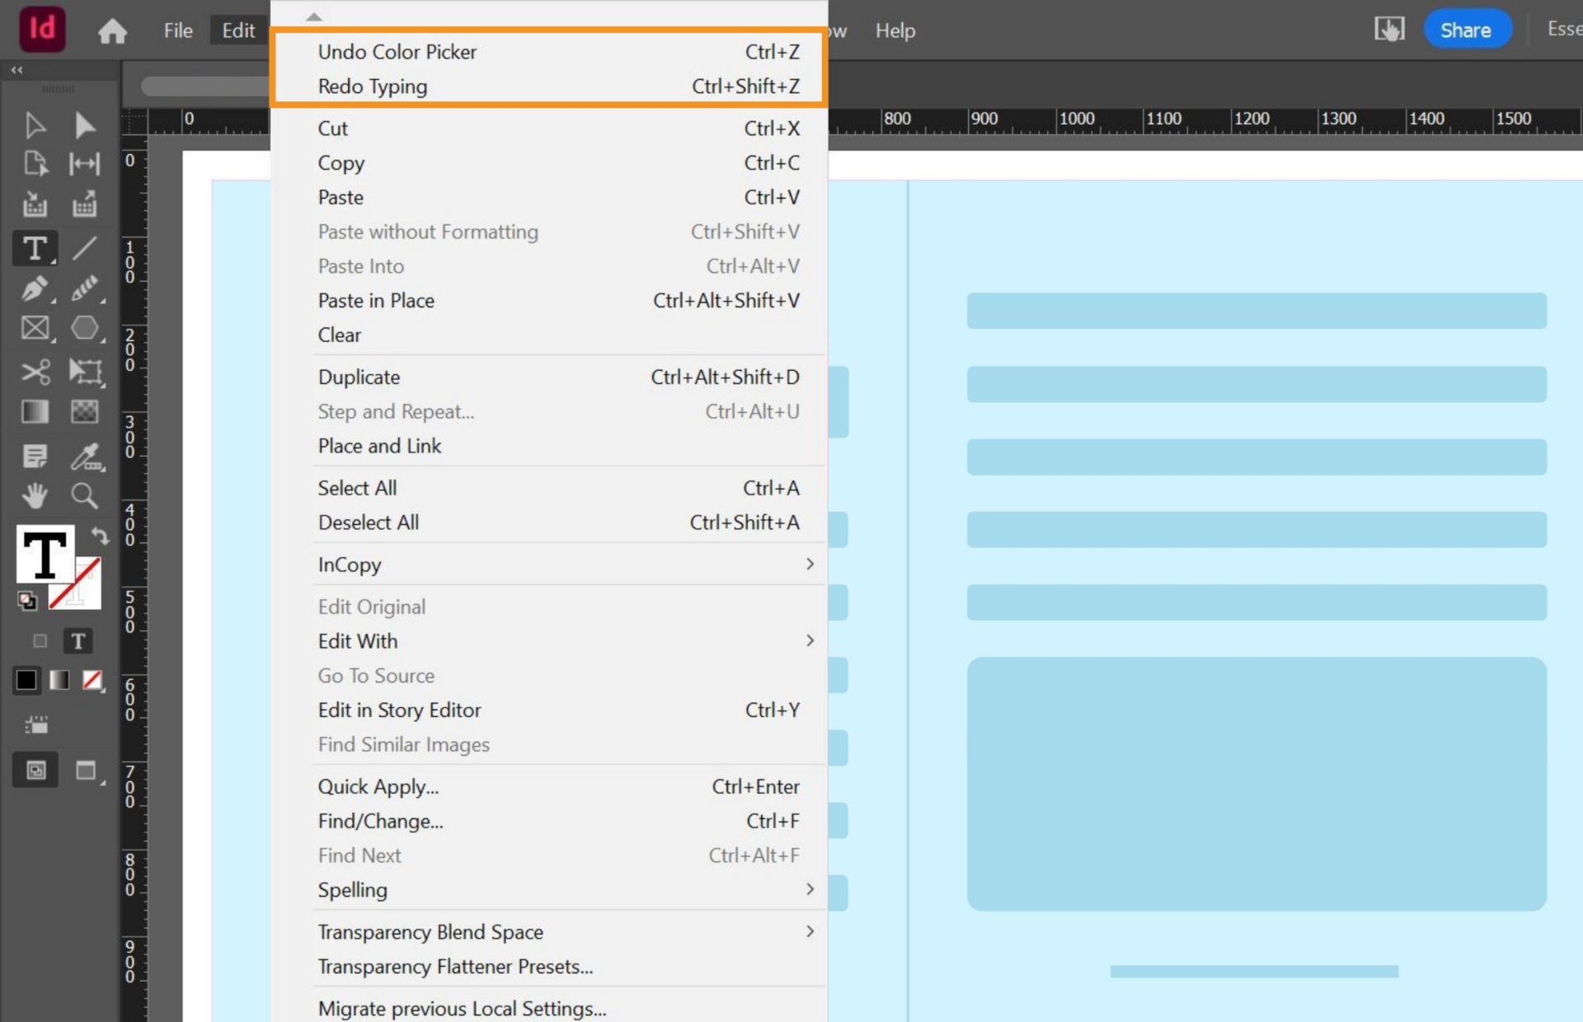Choose the Zoom tool magnifier
The width and height of the screenshot is (1583, 1022).
(x=84, y=495)
